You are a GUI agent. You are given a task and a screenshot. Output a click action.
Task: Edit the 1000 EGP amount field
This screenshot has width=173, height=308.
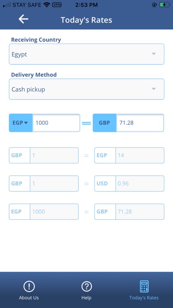click(56, 123)
